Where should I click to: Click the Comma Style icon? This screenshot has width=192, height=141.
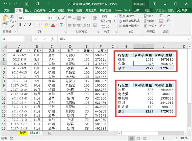pyautogui.click(x=115, y=21)
